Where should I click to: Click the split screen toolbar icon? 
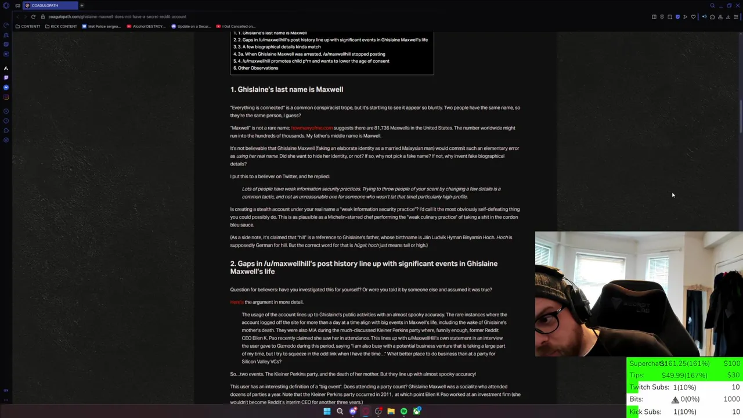[654, 17]
